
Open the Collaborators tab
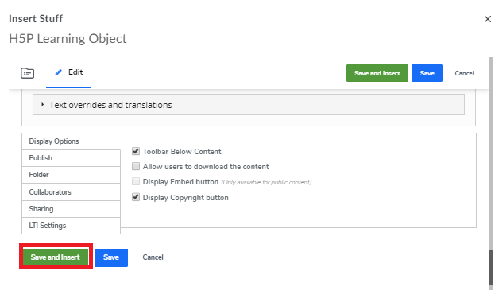71,191
